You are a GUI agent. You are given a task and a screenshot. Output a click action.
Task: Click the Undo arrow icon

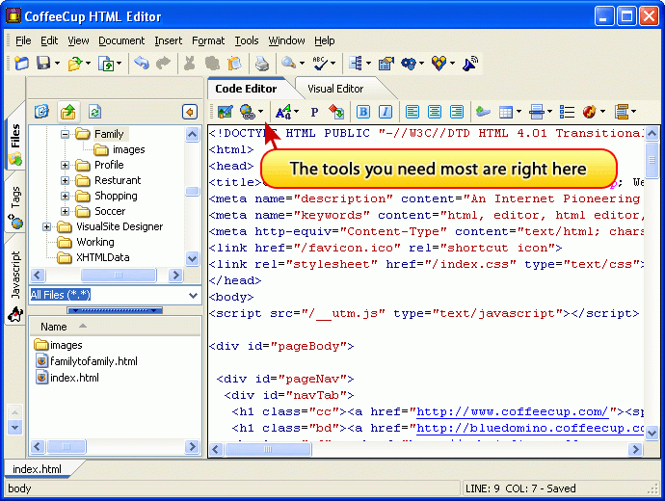click(x=143, y=64)
